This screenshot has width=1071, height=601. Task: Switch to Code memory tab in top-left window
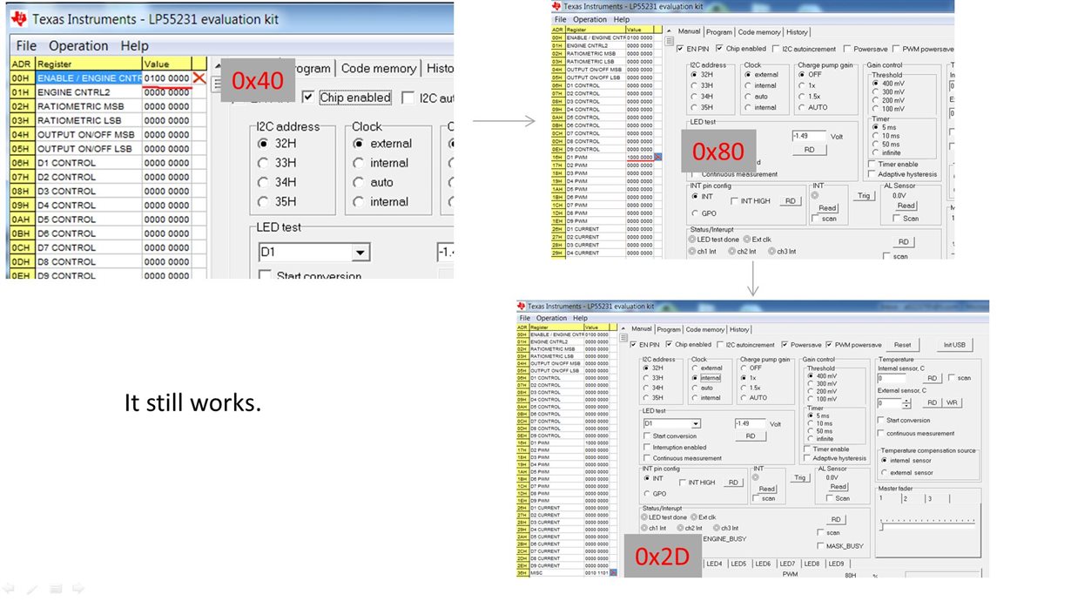[x=378, y=69]
